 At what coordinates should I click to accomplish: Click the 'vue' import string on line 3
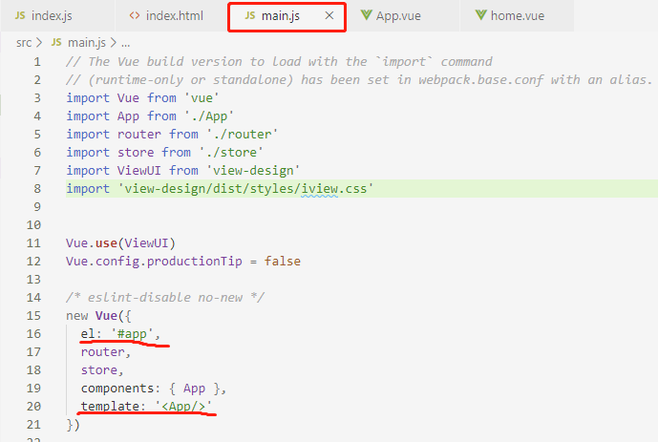202,98
